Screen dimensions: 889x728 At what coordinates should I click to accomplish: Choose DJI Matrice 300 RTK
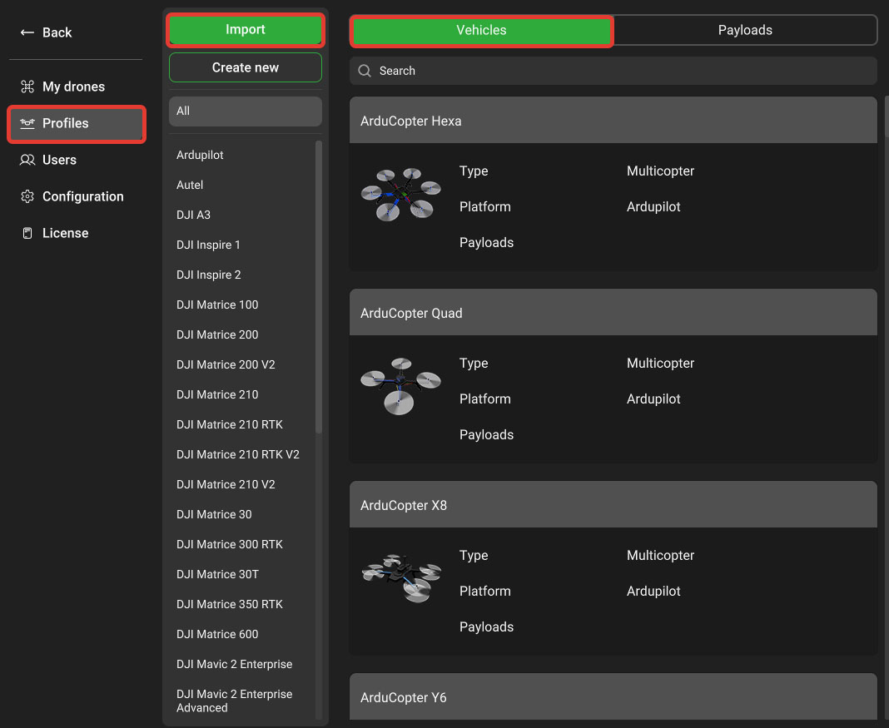click(230, 544)
